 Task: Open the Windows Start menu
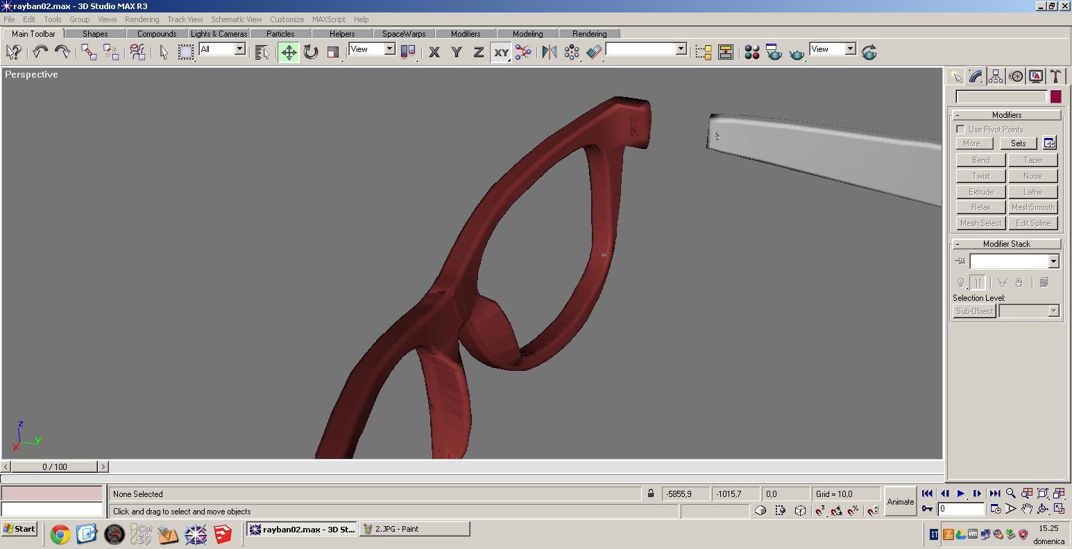[x=19, y=529]
